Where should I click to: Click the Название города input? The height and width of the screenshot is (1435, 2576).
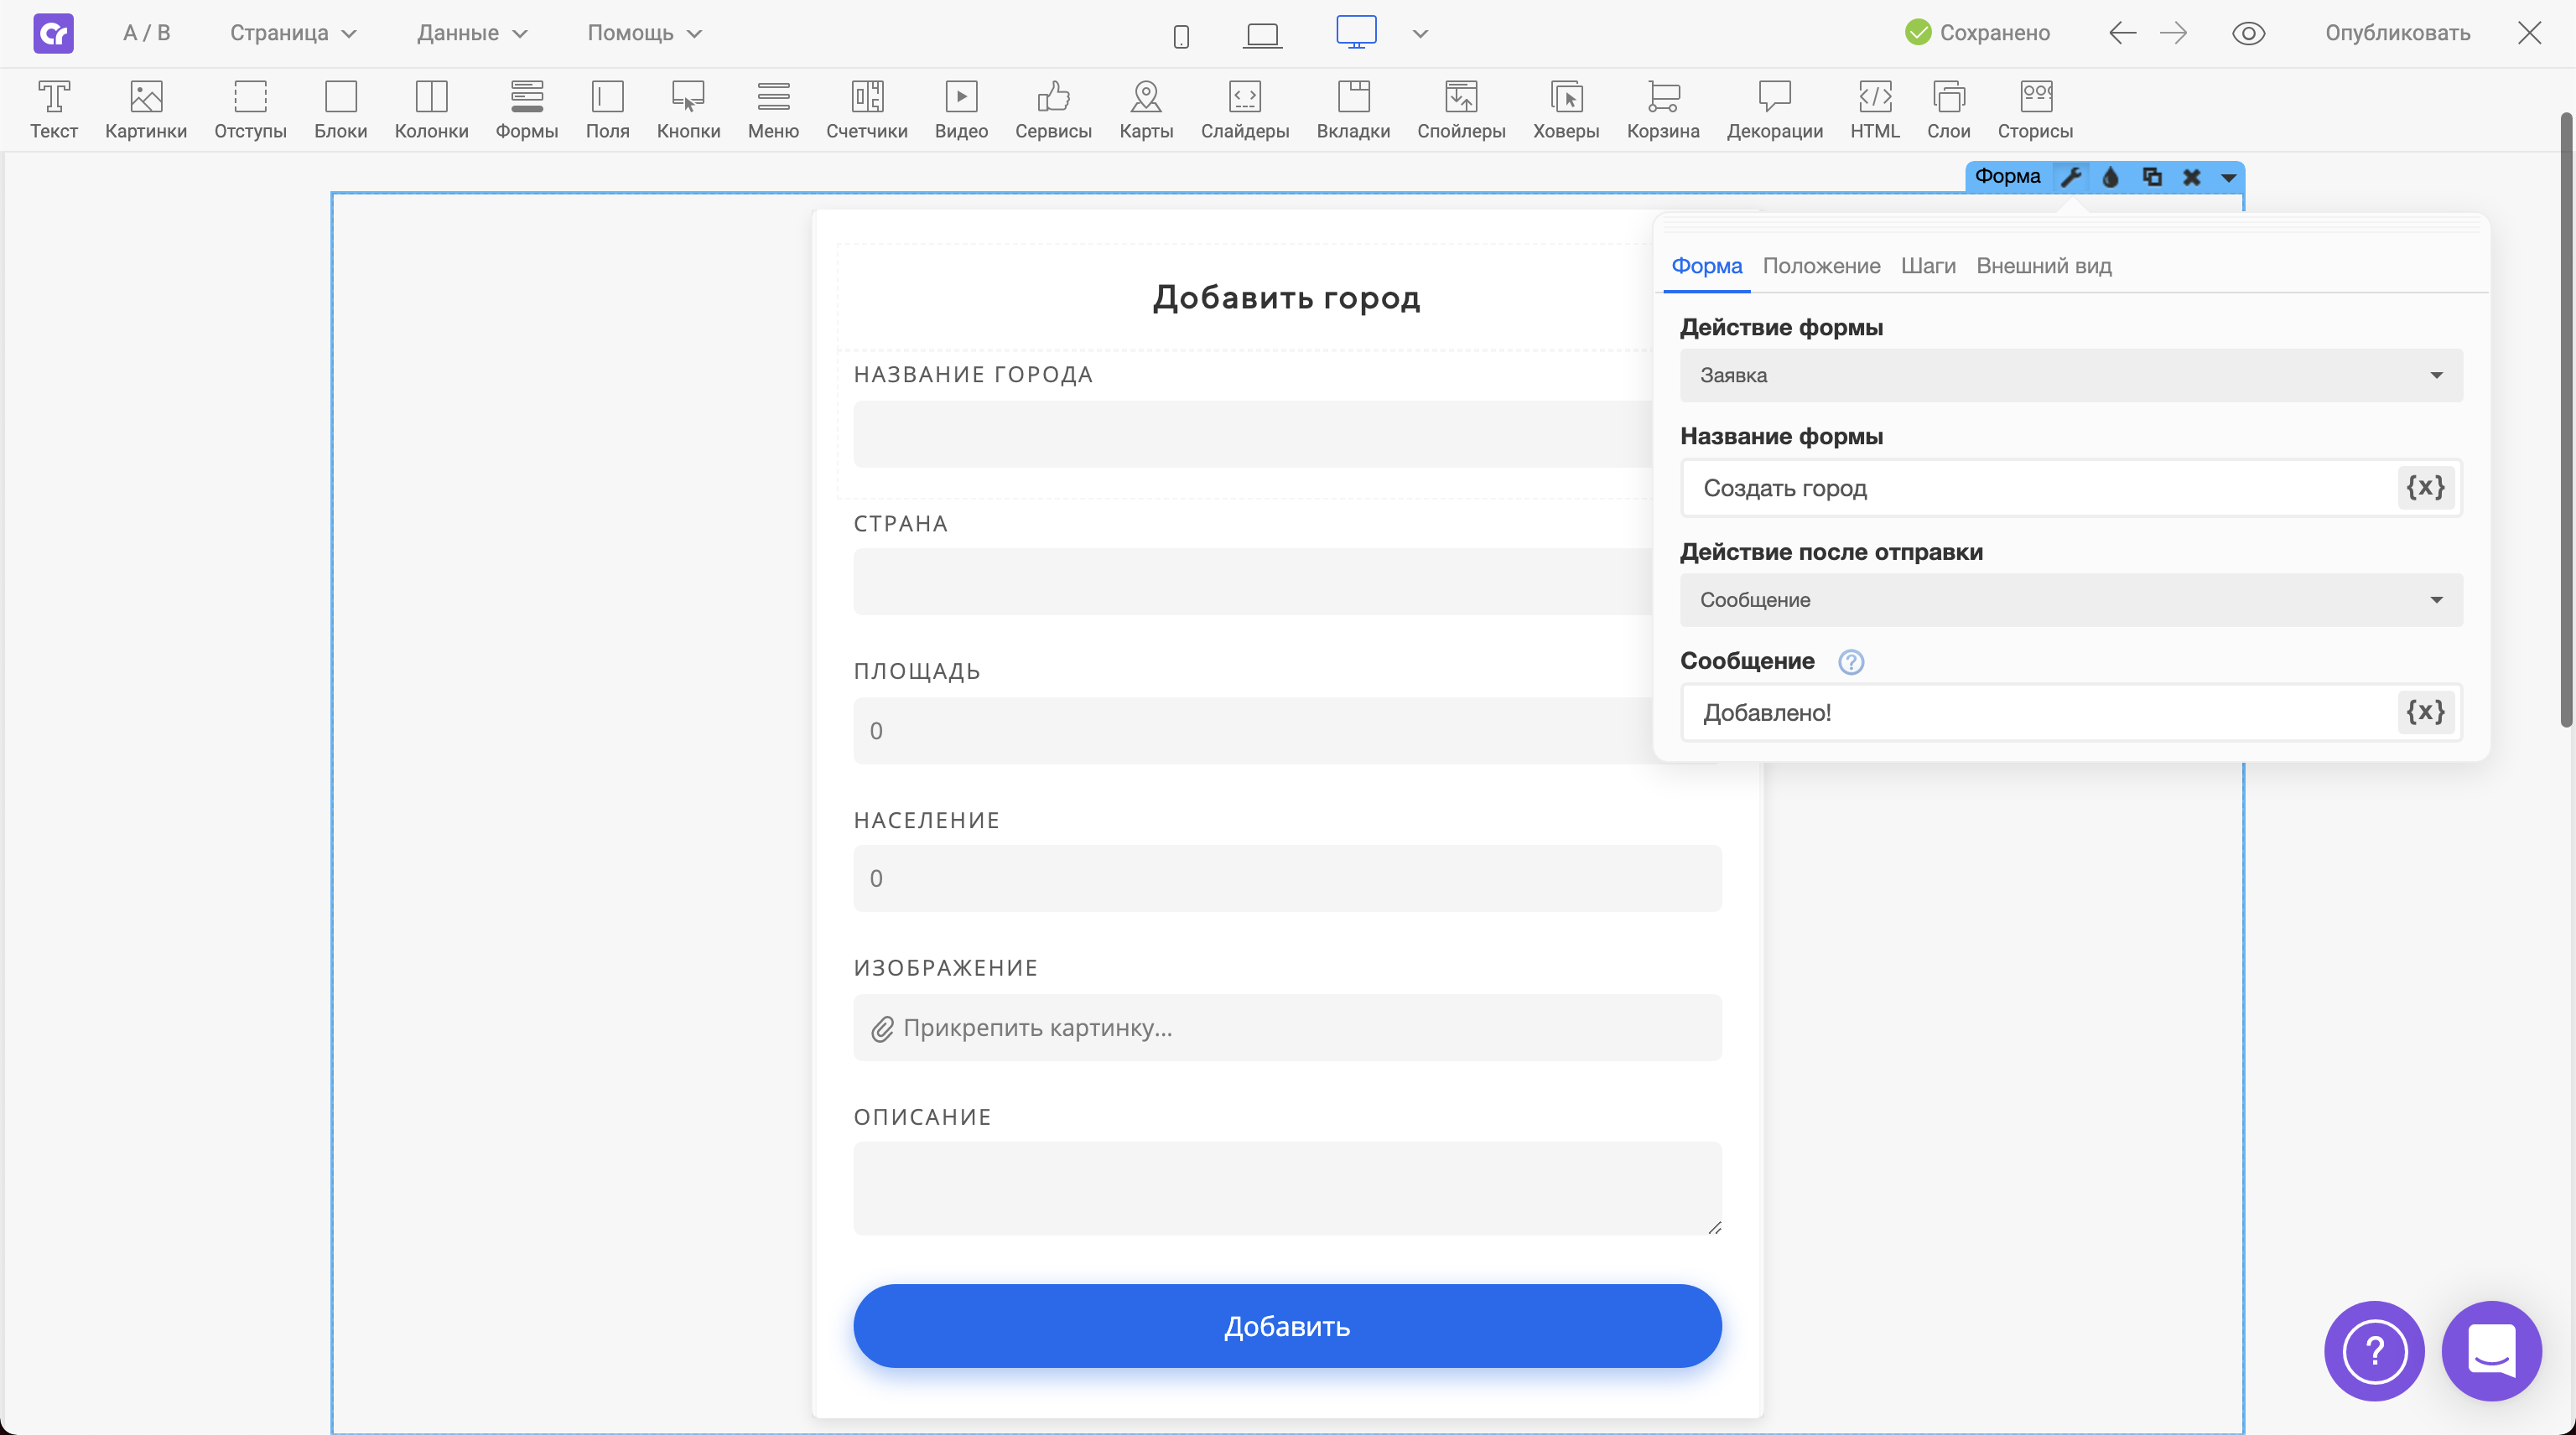pos(1253,433)
